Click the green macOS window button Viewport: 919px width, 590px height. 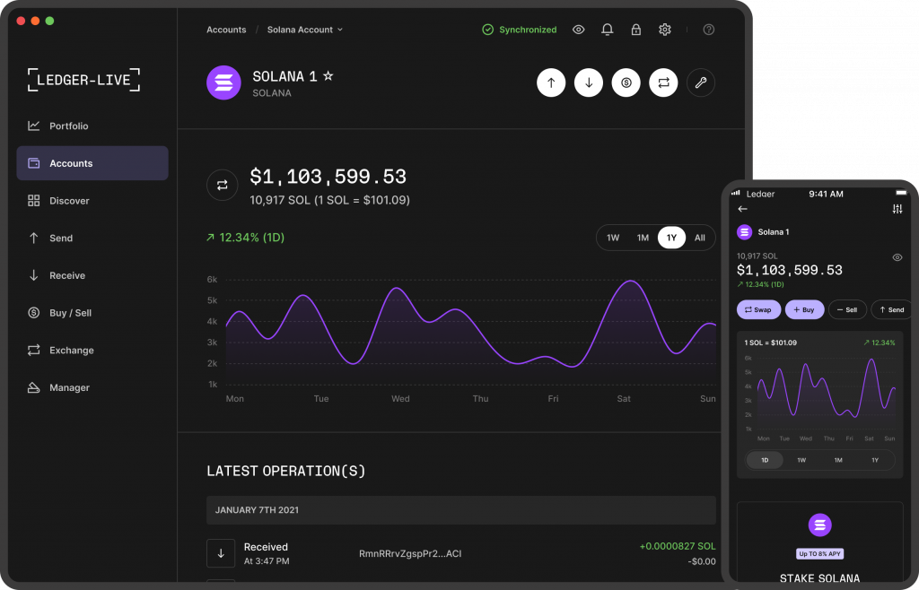pos(50,22)
